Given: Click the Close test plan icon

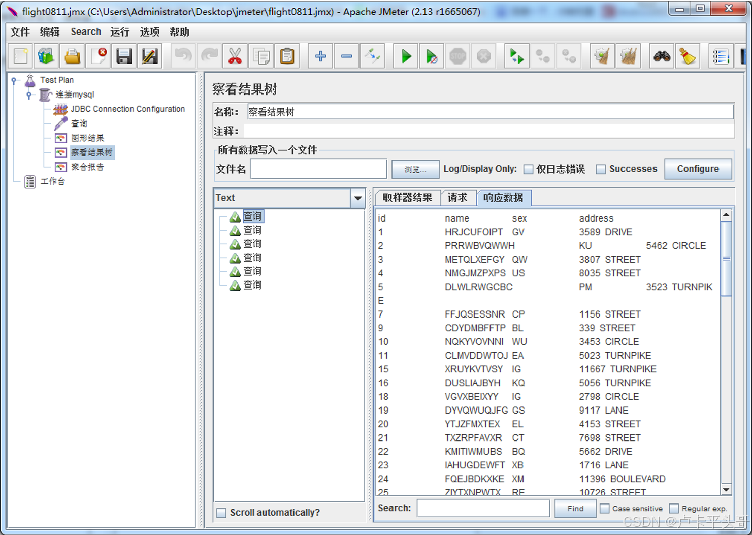Looking at the screenshot, I should [x=99, y=56].
